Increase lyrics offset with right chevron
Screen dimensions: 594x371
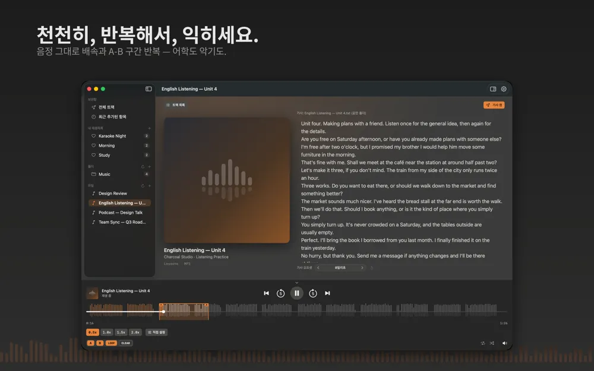362,268
